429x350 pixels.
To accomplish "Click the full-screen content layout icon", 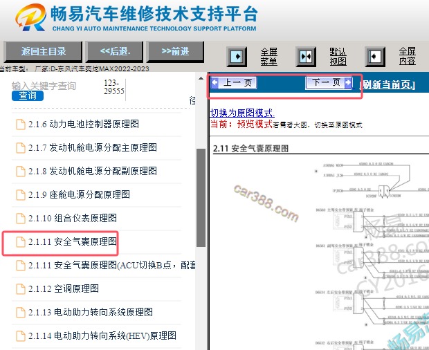I will pyautogui.click(x=375, y=57).
